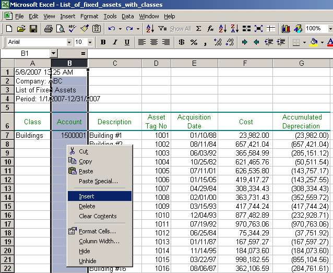The image size is (333, 273).
Task: Select row header 10
Action: point(7,162)
